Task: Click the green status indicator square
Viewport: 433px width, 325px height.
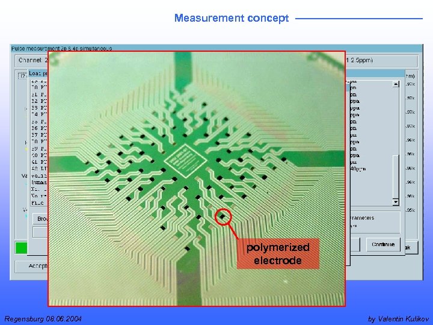Action: coord(21,247)
